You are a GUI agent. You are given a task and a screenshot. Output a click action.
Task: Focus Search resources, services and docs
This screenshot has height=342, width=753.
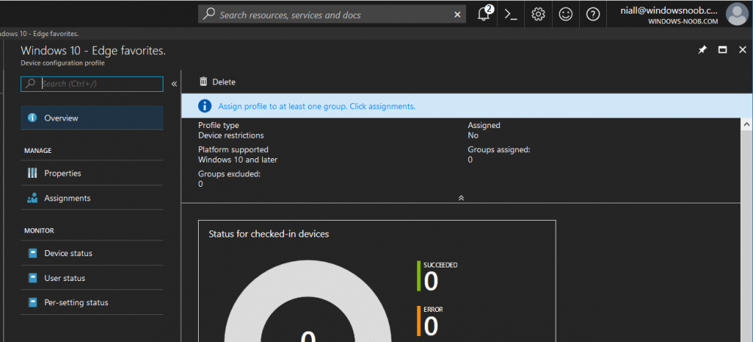(332, 14)
